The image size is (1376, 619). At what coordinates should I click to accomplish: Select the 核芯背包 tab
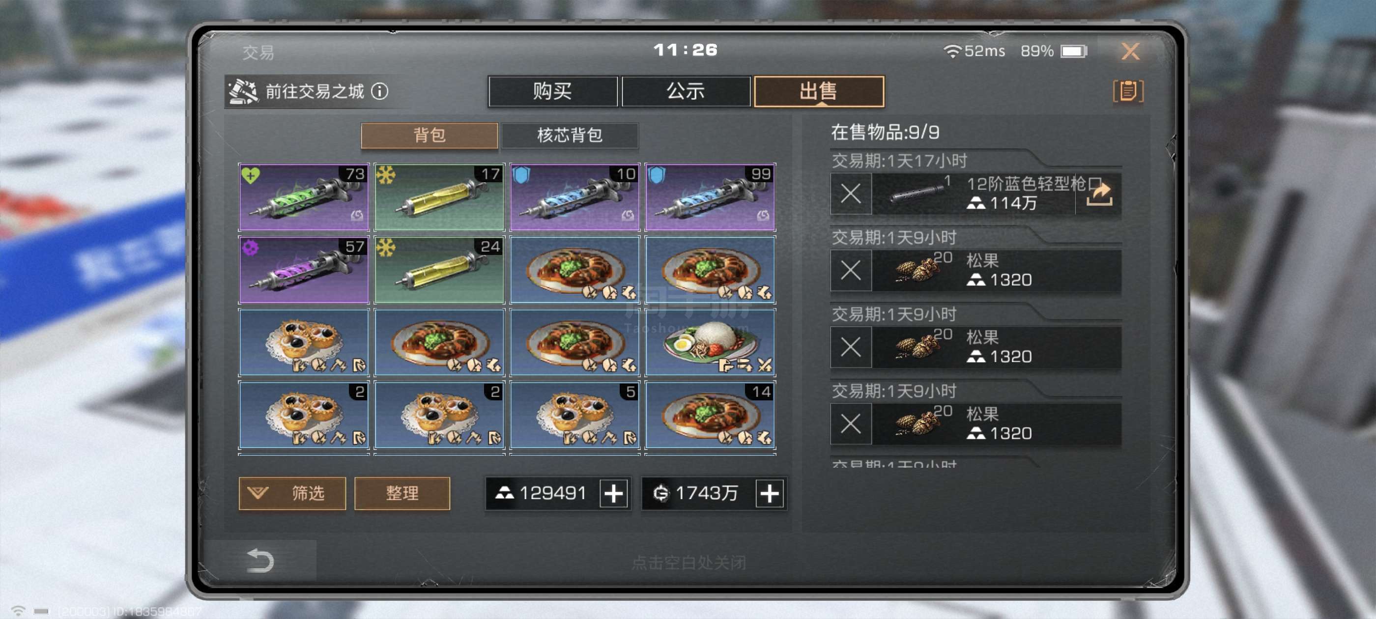pos(570,135)
